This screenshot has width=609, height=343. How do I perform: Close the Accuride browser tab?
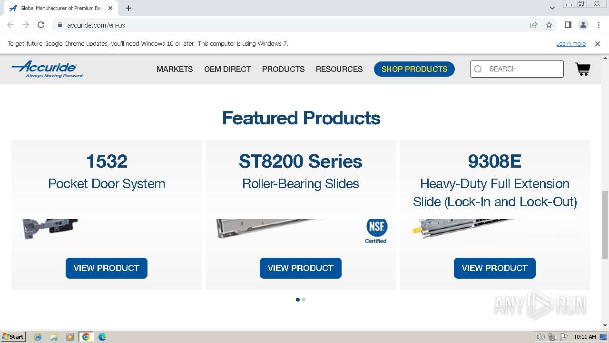110,8
